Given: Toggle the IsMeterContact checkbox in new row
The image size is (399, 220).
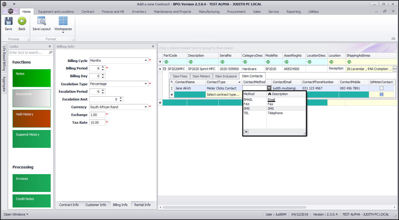Looking at the screenshot, I should point(381,94).
